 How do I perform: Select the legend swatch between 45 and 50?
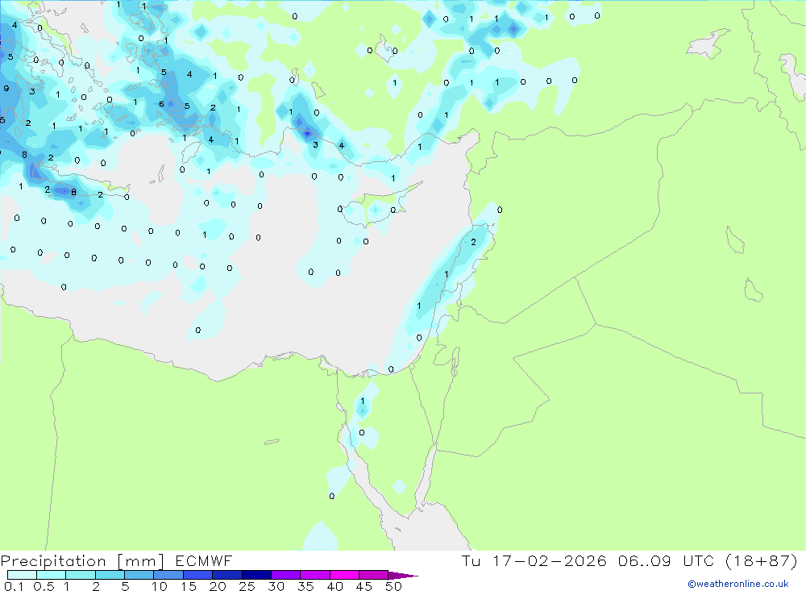point(374,575)
